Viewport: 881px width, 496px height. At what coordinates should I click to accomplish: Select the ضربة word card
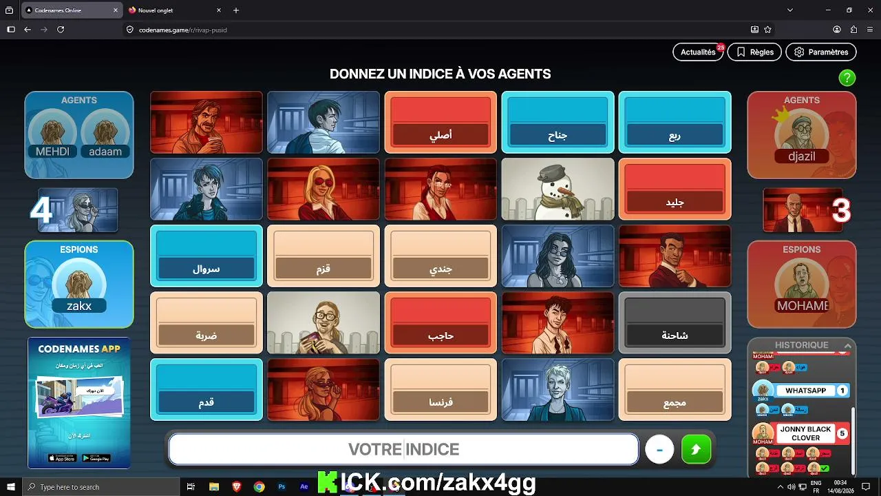[206, 322]
